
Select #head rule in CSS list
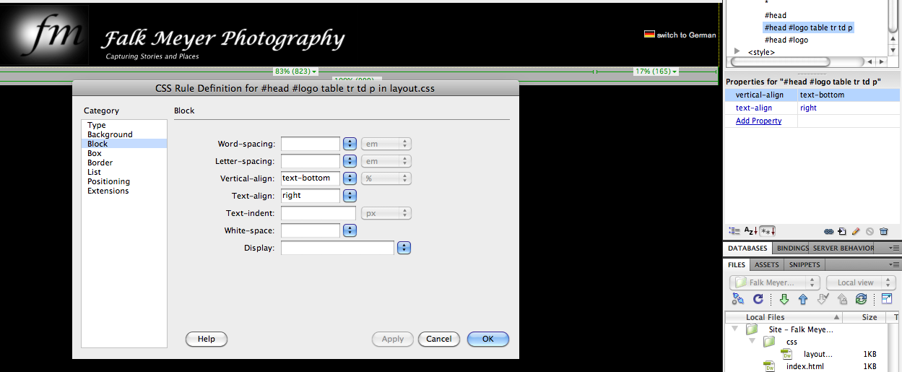tap(776, 15)
